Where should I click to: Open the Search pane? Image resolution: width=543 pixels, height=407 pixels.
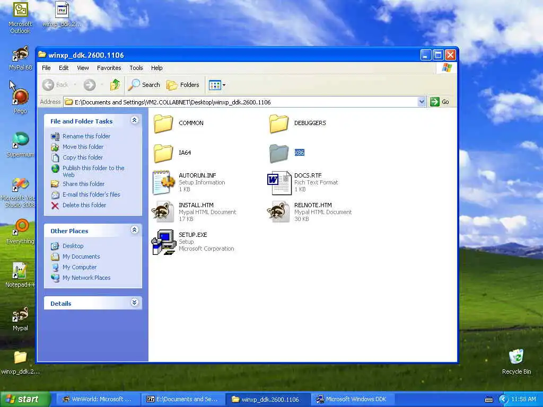(144, 85)
